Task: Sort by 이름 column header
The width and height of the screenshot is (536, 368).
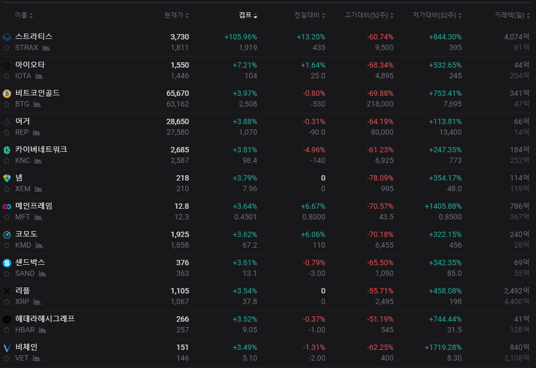Action: (24, 15)
